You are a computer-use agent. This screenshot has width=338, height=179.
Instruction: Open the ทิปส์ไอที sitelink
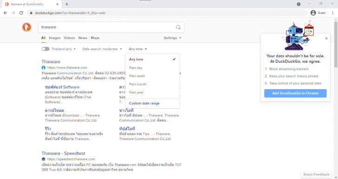point(127,129)
